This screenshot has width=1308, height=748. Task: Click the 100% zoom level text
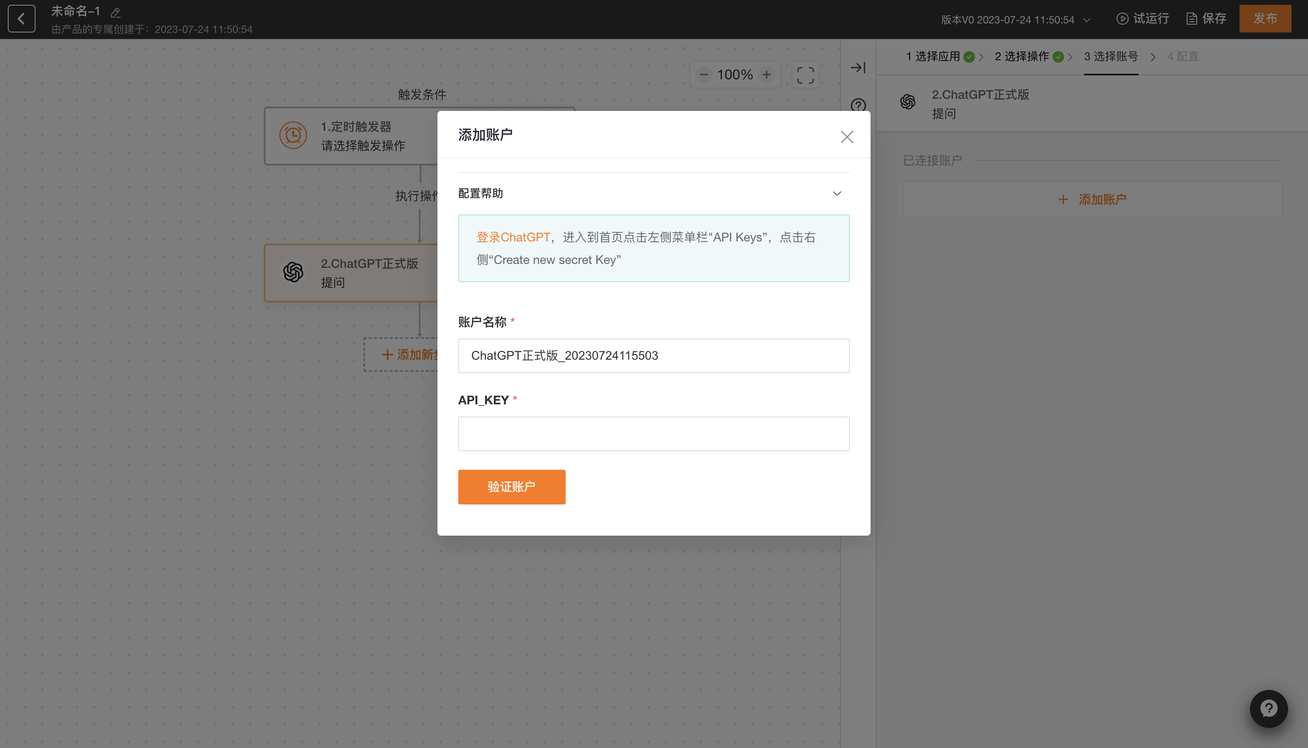coord(735,75)
